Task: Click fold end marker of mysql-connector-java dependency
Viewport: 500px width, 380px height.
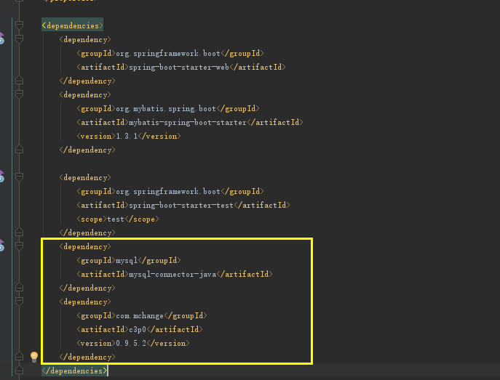Action: click(x=19, y=288)
